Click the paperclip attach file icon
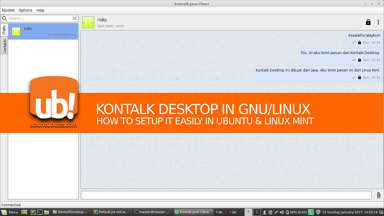 tap(378, 195)
